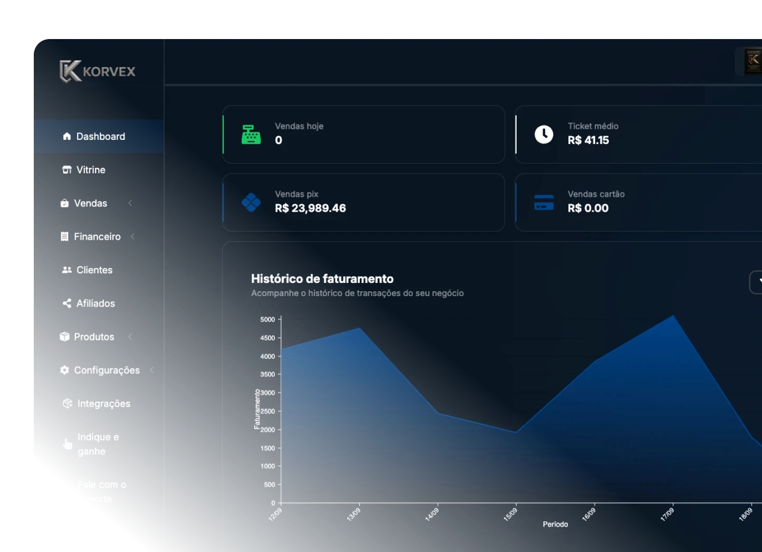Select the Configurações menu label
This screenshot has height=552, width=762.
click(107, 370)
